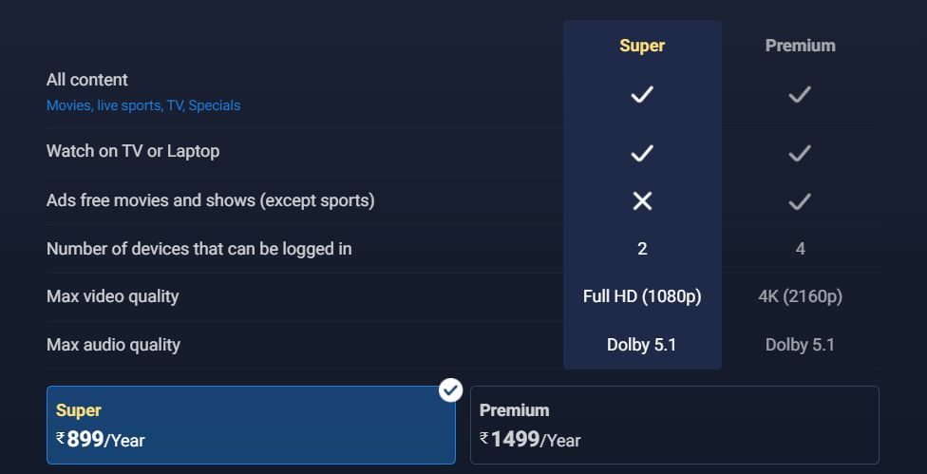Screen dimensions: 927x474
Task: Click the All content row label
Action: [x=87, y=80]
